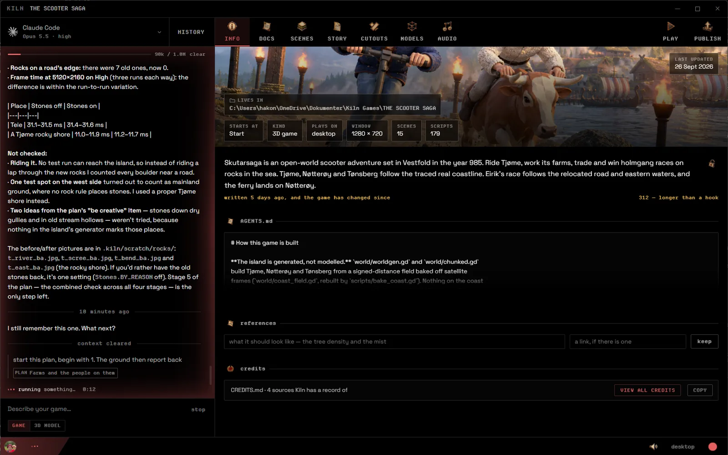The width and height of the screenshot is (728, 455).
Task: Switch prompt mode to 3D MODEL
Action: click(x=47, y=425)
